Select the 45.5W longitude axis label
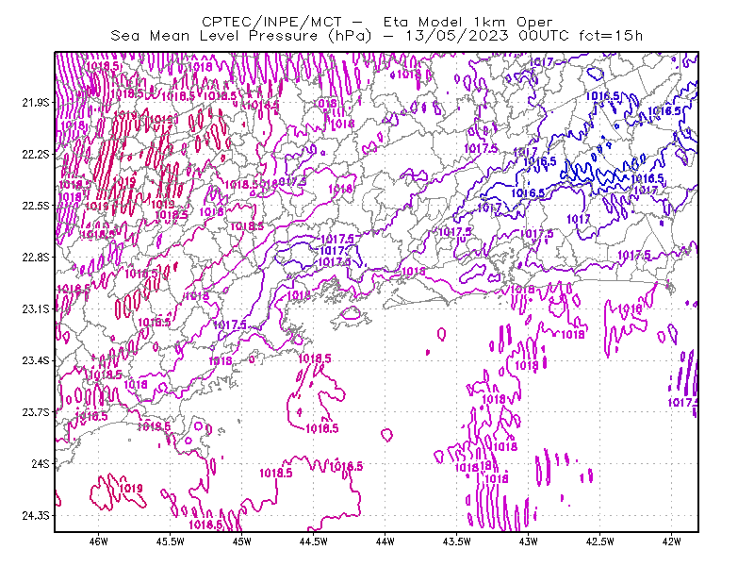The width and height of the screenshot is (754, 583). [171, 541]
